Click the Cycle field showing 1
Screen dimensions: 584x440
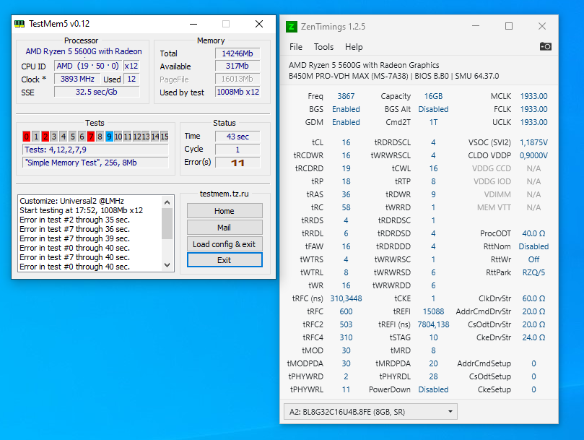coord(237,150)
